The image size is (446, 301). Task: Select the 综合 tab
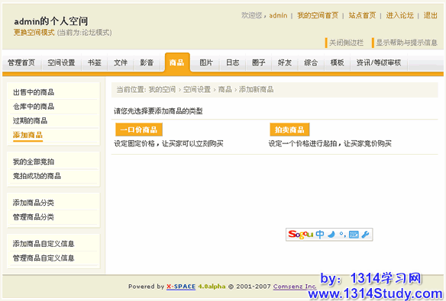(311, 62)
